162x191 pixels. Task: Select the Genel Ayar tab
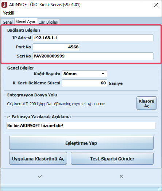pos(26,21)
